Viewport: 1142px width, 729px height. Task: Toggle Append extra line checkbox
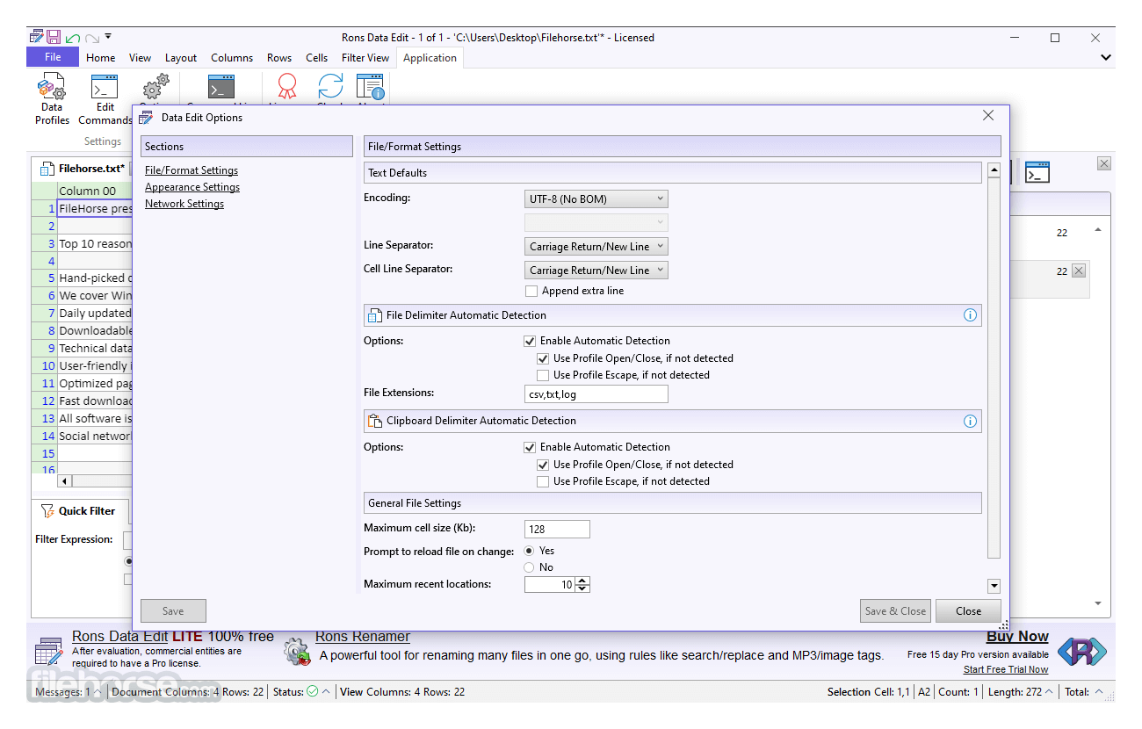[x=531, y=291]
